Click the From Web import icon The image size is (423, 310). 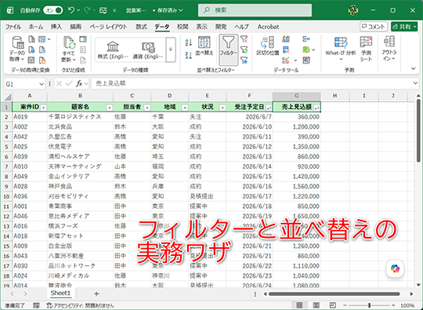click(31, 49)
